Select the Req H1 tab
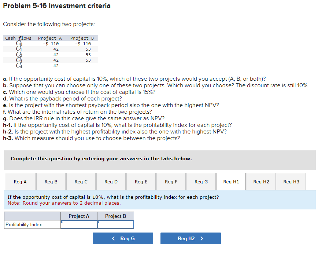The image size is (329, 256). [x=231, y=181]
